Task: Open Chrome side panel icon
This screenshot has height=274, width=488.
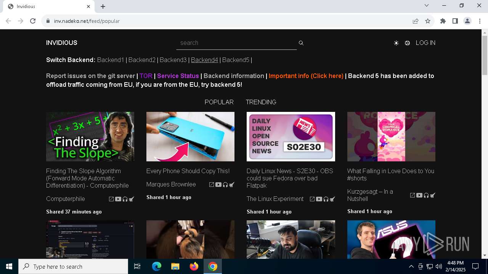Action: click(x=455, y=21)
